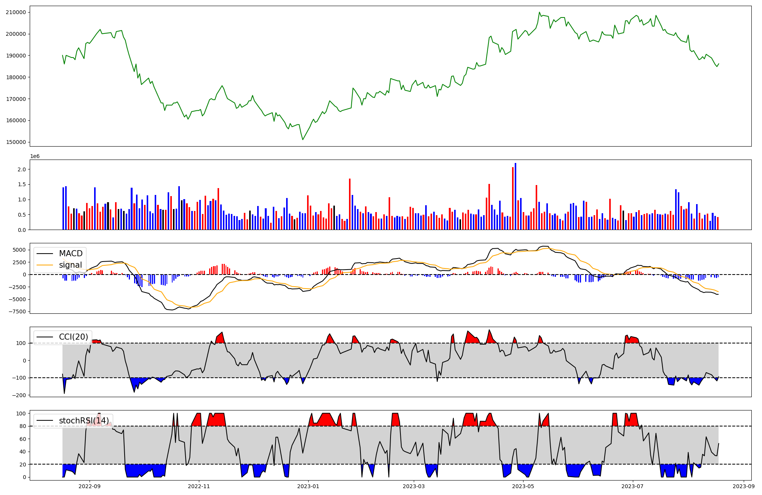Screen dimensions: 762x495
Task: Click the 150000 price axis tick label
Action: pyautogui.click(x=16, y=142)
